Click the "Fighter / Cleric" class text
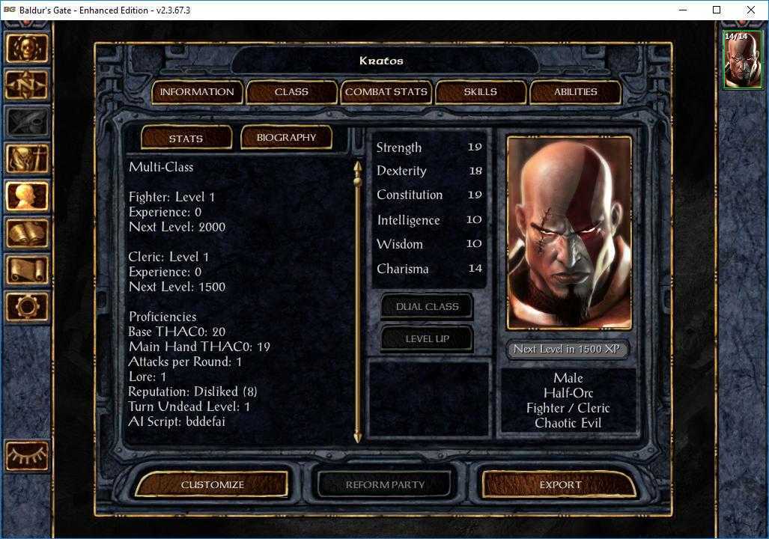Screen dimensions: 769x539 pyautogui.click(x=568, y=408)
